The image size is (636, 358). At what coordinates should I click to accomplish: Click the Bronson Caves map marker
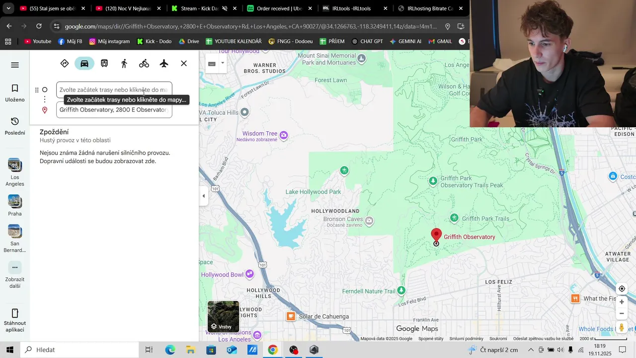click(369, 220)
